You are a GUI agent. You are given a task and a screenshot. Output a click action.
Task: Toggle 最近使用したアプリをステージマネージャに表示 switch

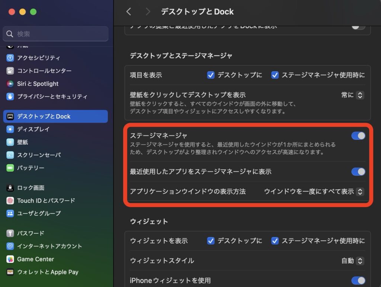click(x=358, y=171)
